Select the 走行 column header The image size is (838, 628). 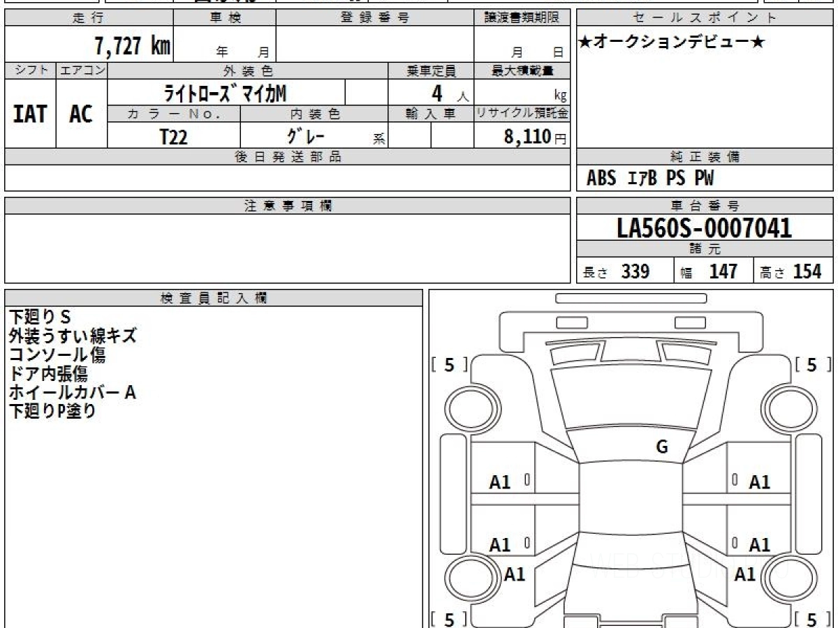(x=88, y=19)
